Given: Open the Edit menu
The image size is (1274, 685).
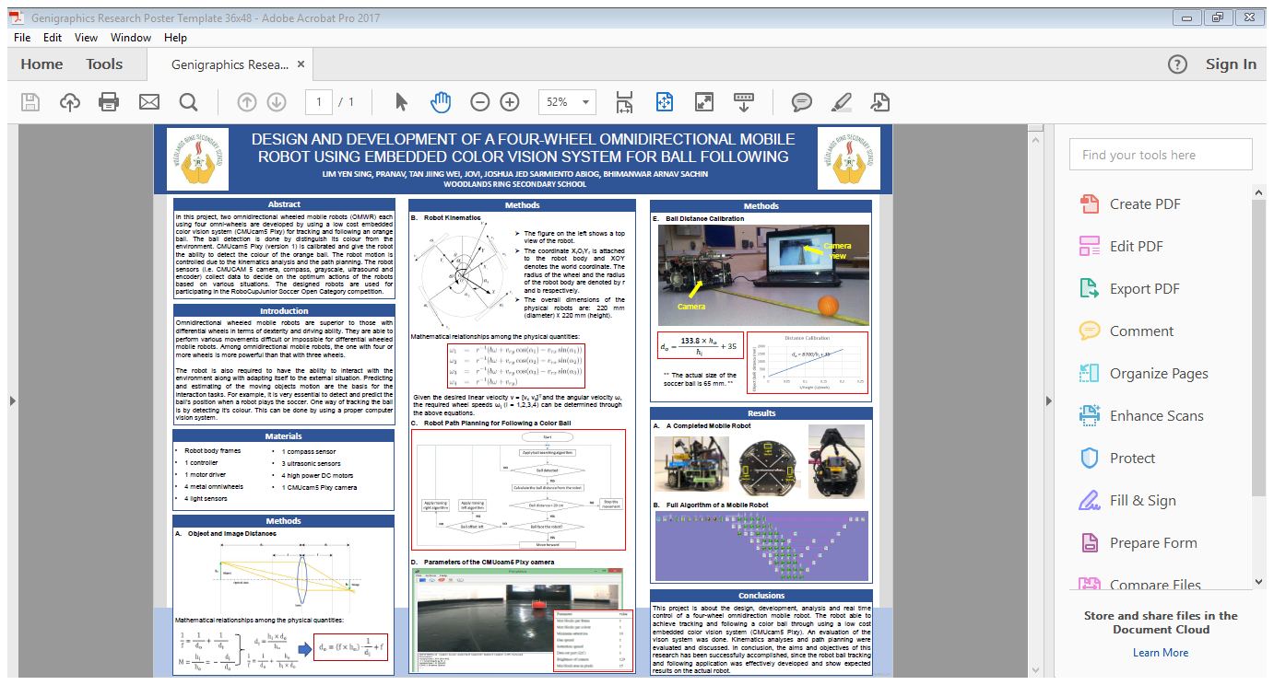Looking at the screenshot, I should (53, 38).
